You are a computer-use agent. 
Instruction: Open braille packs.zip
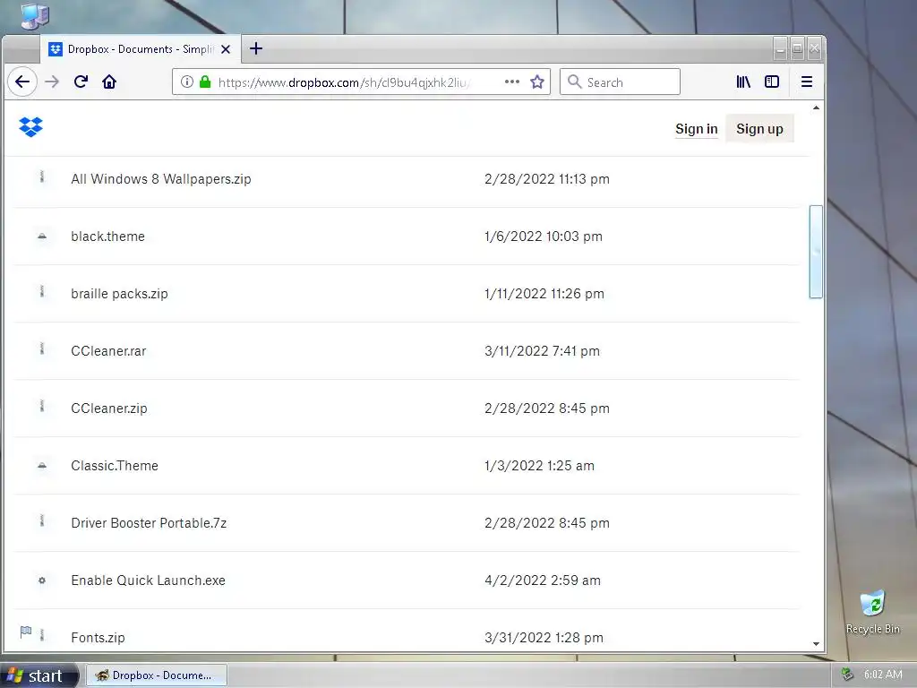[119, 294]
